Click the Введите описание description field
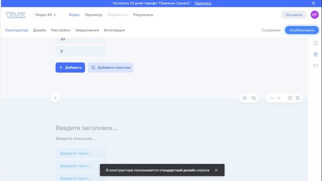322x181 pixels. 75,139
